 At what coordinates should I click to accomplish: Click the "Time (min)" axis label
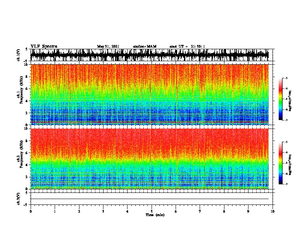coord(155,215)
